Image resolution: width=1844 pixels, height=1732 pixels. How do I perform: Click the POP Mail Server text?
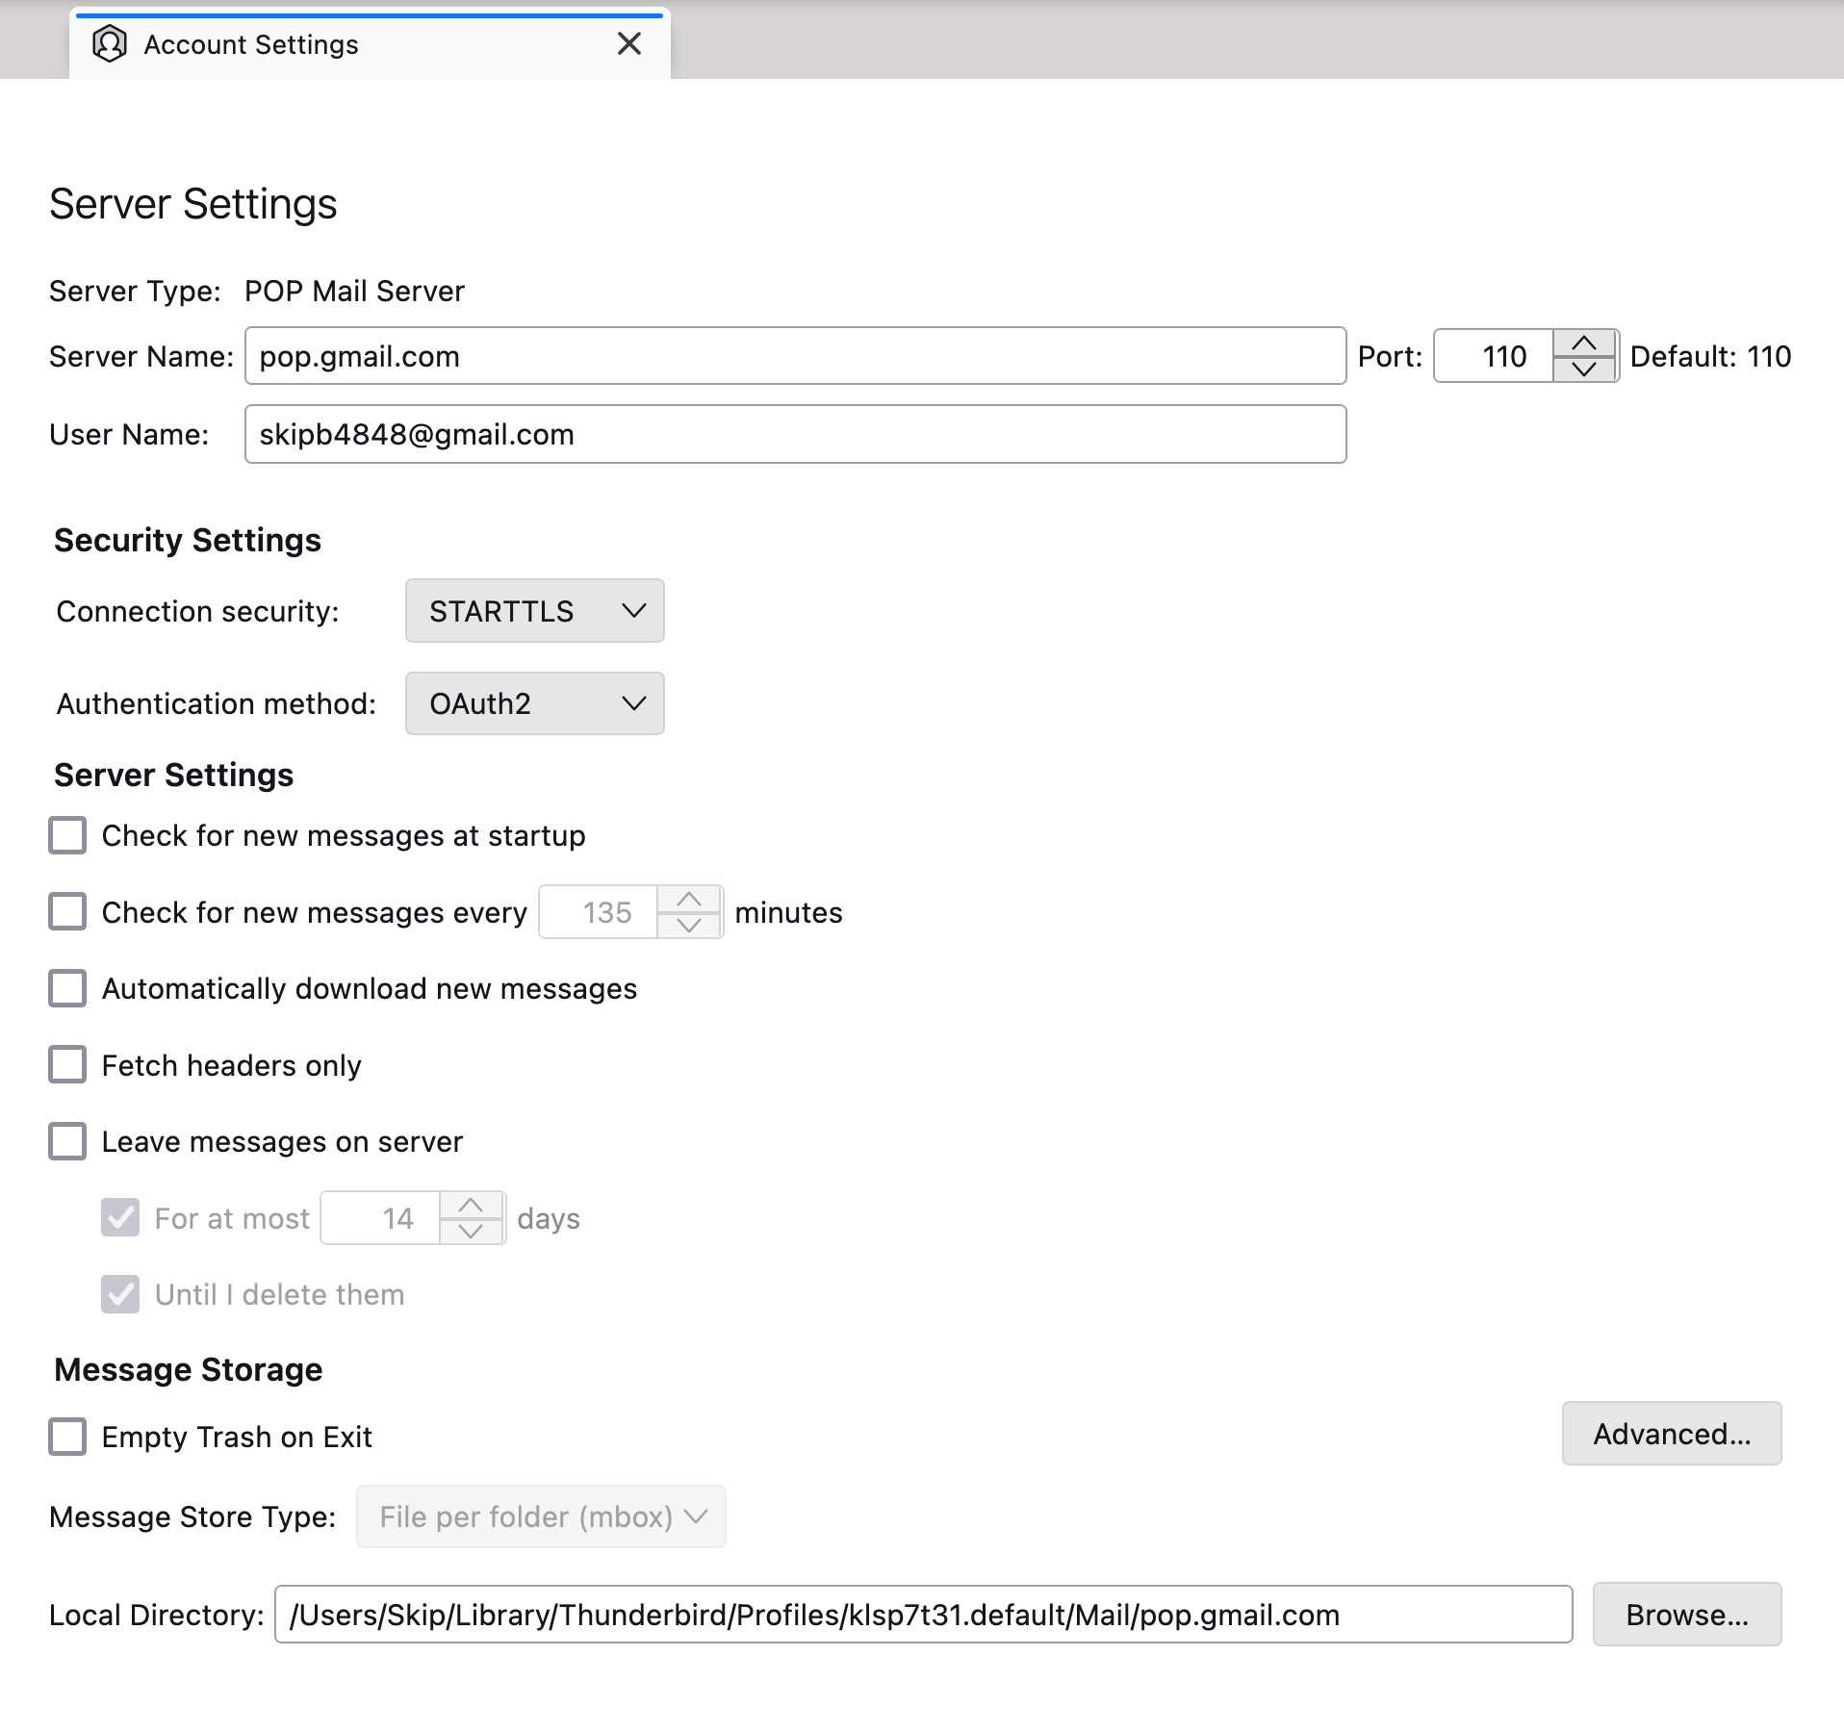tap(354, 291)
